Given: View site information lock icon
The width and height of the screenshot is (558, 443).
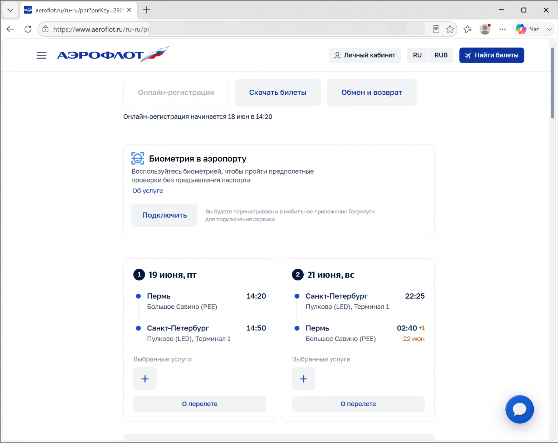Looking at the screenshot, I should [45, 29].
